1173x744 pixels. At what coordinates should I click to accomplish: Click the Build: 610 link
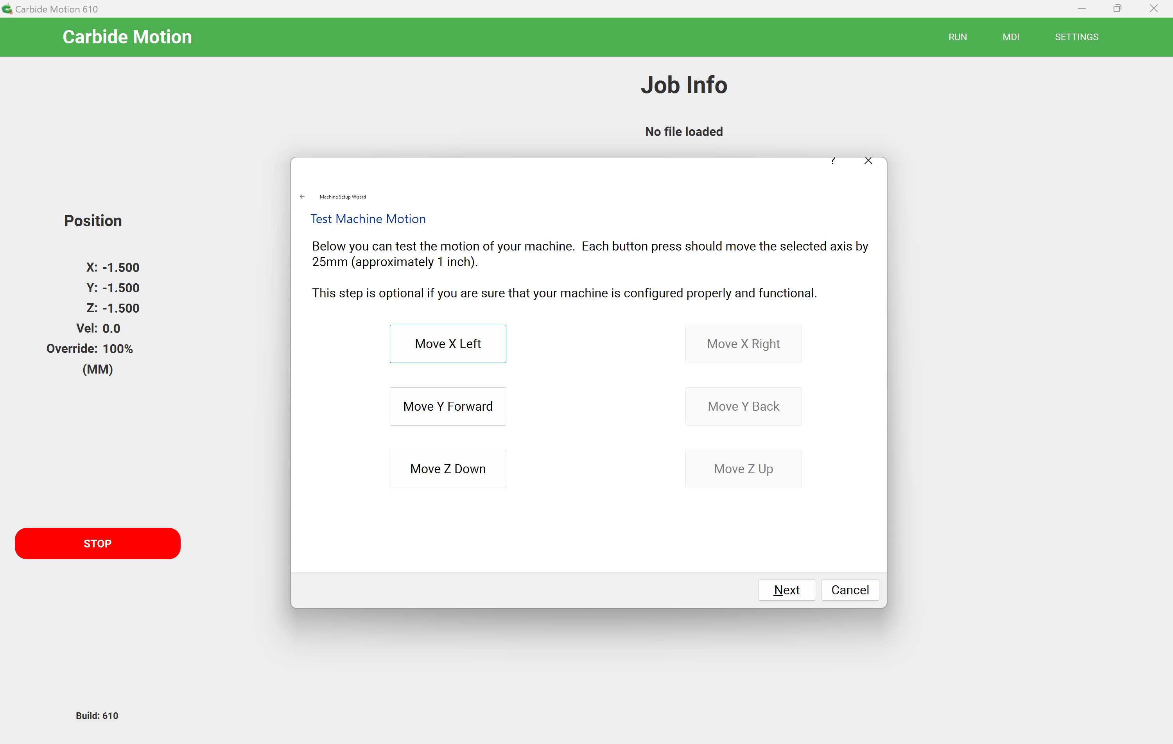[97, 715]
